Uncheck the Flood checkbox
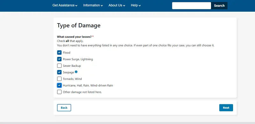This screenshot has width=255, height=124. (x=59, y=52)
